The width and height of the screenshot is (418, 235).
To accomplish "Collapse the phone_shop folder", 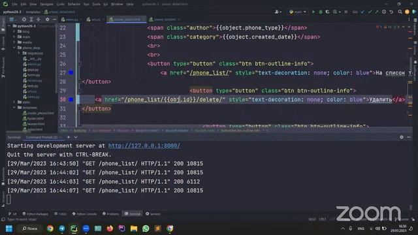I will (x=14, y=48).
